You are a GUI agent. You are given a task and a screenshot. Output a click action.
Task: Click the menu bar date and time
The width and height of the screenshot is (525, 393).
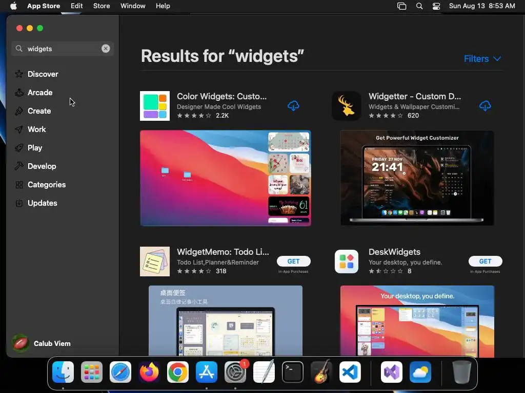coord(482,6)
